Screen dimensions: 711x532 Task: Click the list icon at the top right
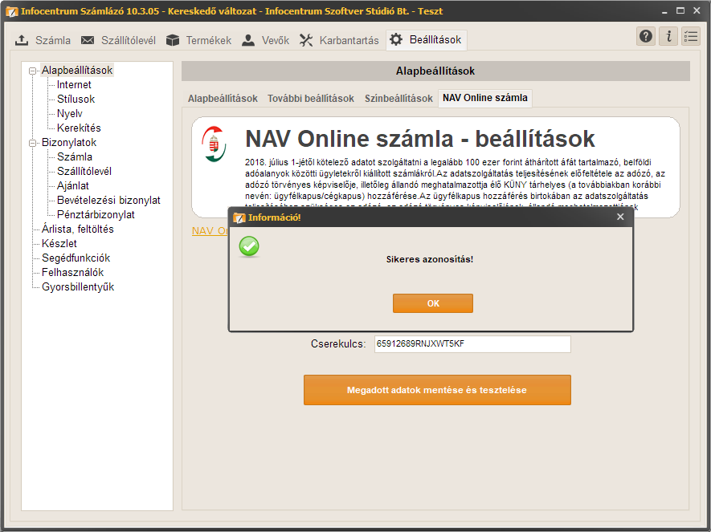click(x=691, y=36)
